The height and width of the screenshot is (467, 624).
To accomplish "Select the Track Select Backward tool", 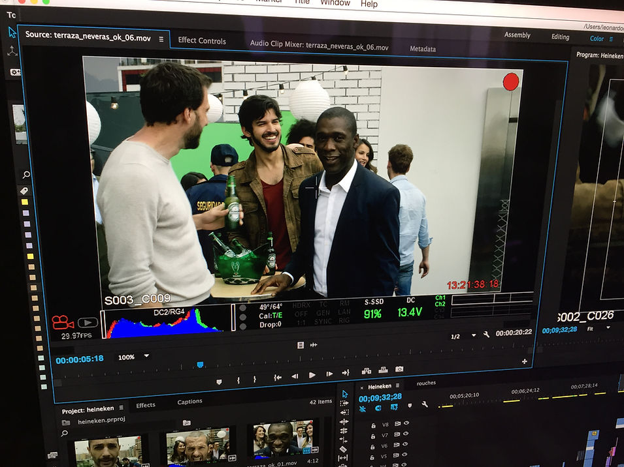I will point(344,412).
